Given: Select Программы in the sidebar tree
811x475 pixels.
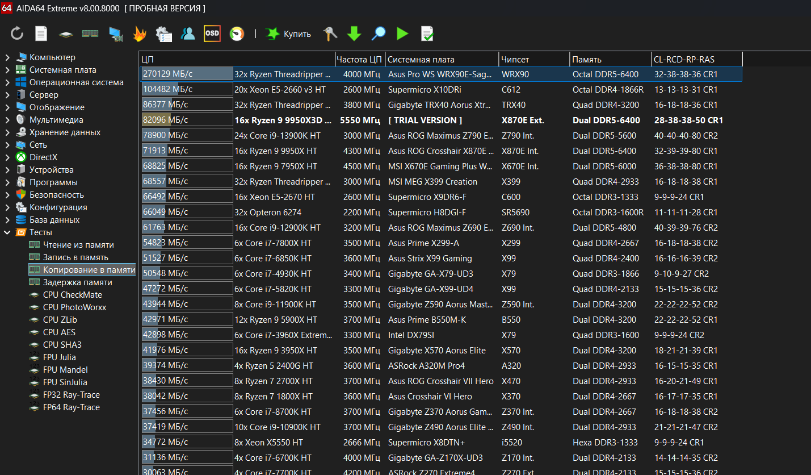Looking at the screenshot, I should (x=53, y=182).
